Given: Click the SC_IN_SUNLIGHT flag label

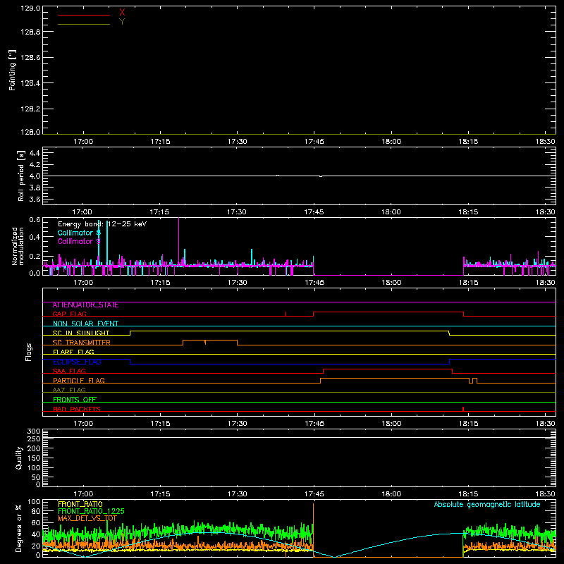Looking at the screenshot, I should coord(81,333).
